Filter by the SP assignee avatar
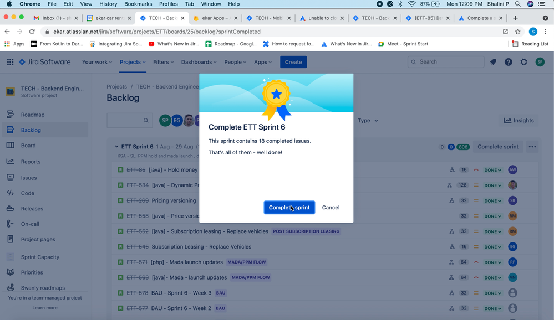554x320 pixels. click(x=165, y=121)
